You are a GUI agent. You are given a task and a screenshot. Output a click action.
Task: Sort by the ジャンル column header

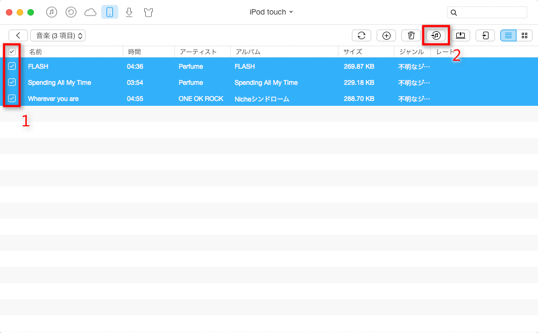point(412,52)
